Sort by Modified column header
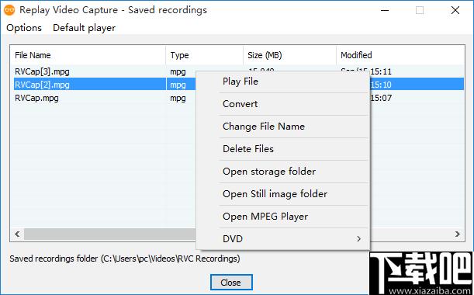 pos(400,55)
